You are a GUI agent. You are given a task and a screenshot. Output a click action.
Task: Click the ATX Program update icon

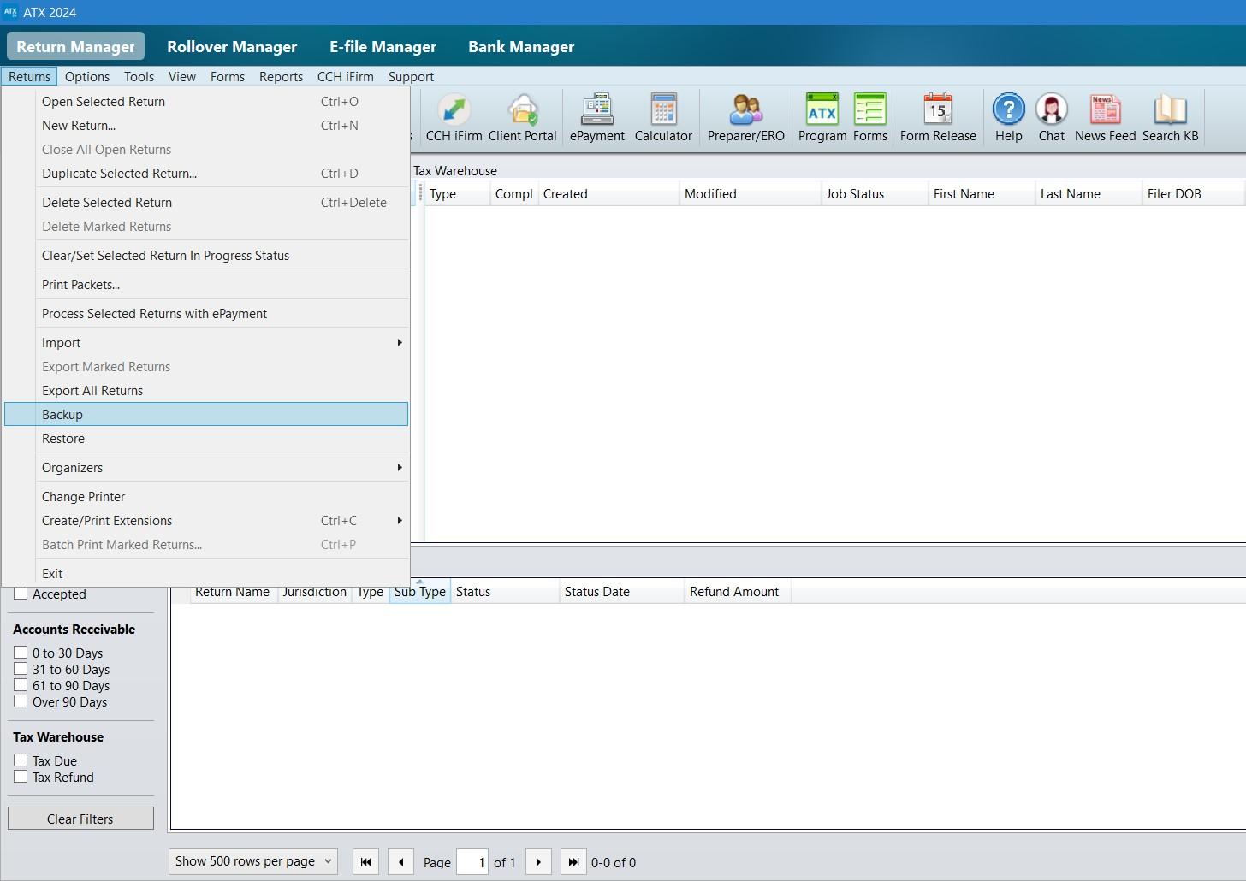click(x=822, y=118)
